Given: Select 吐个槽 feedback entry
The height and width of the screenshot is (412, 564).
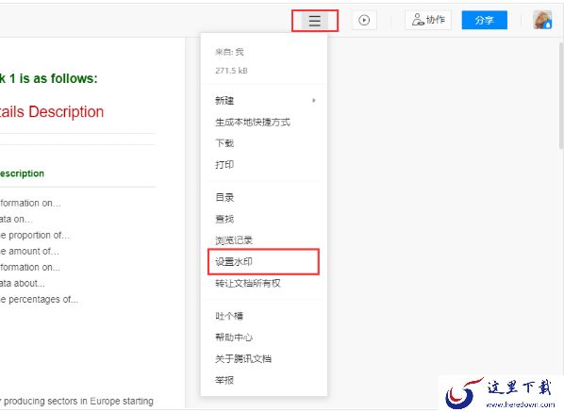Looking at the screenshot, I should tap(229, 316).
